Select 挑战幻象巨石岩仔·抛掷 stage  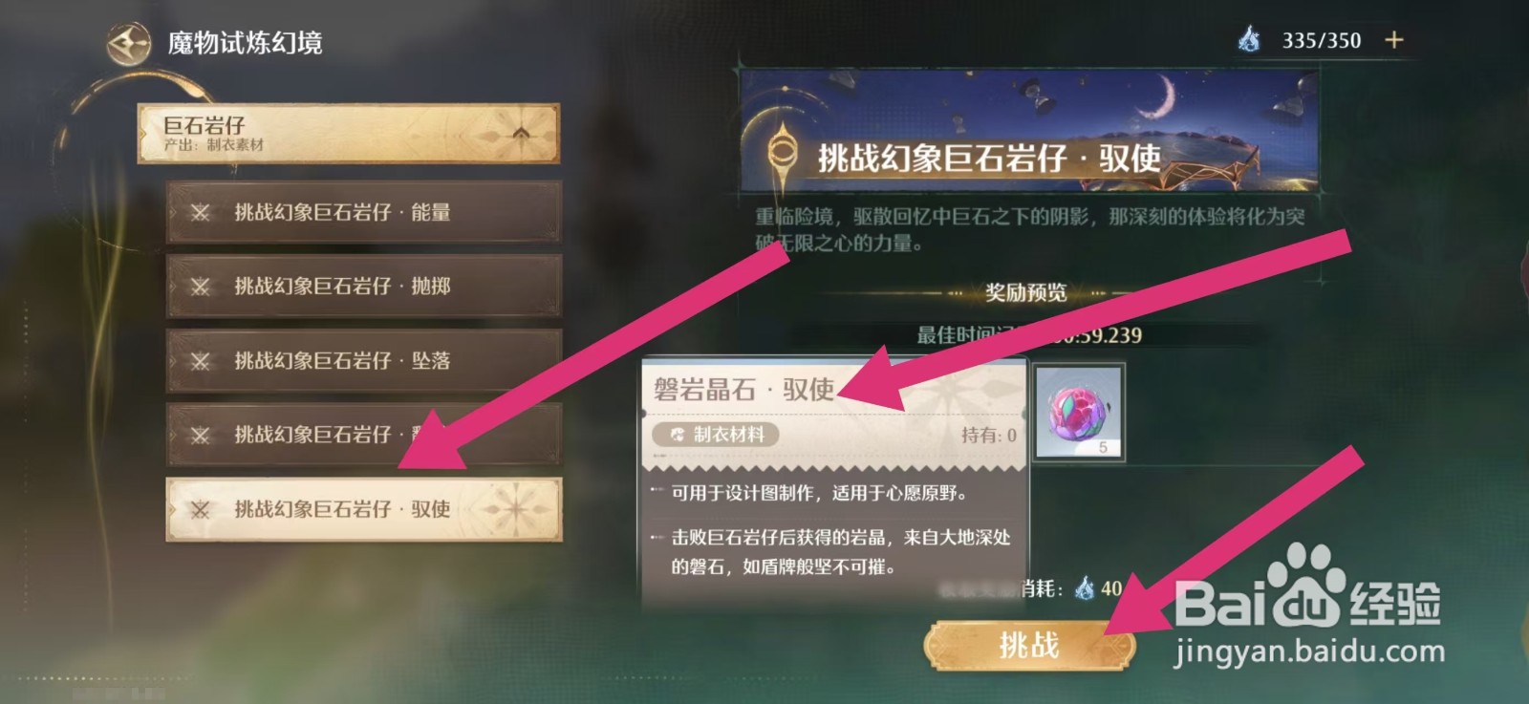(x=363, y=286)
